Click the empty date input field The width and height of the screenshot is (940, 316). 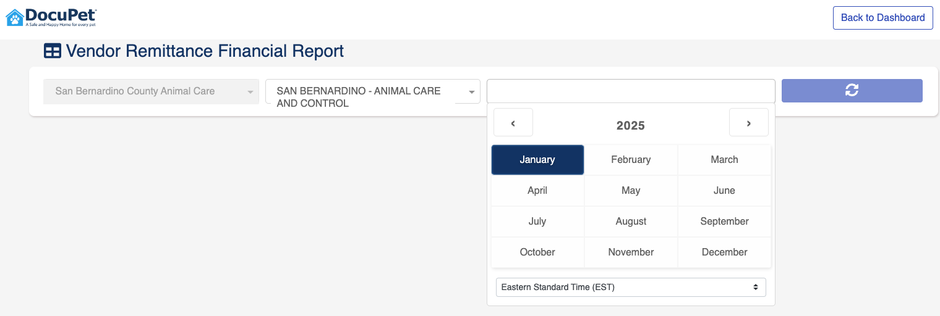pyautogui.click(x=631, y=91)
